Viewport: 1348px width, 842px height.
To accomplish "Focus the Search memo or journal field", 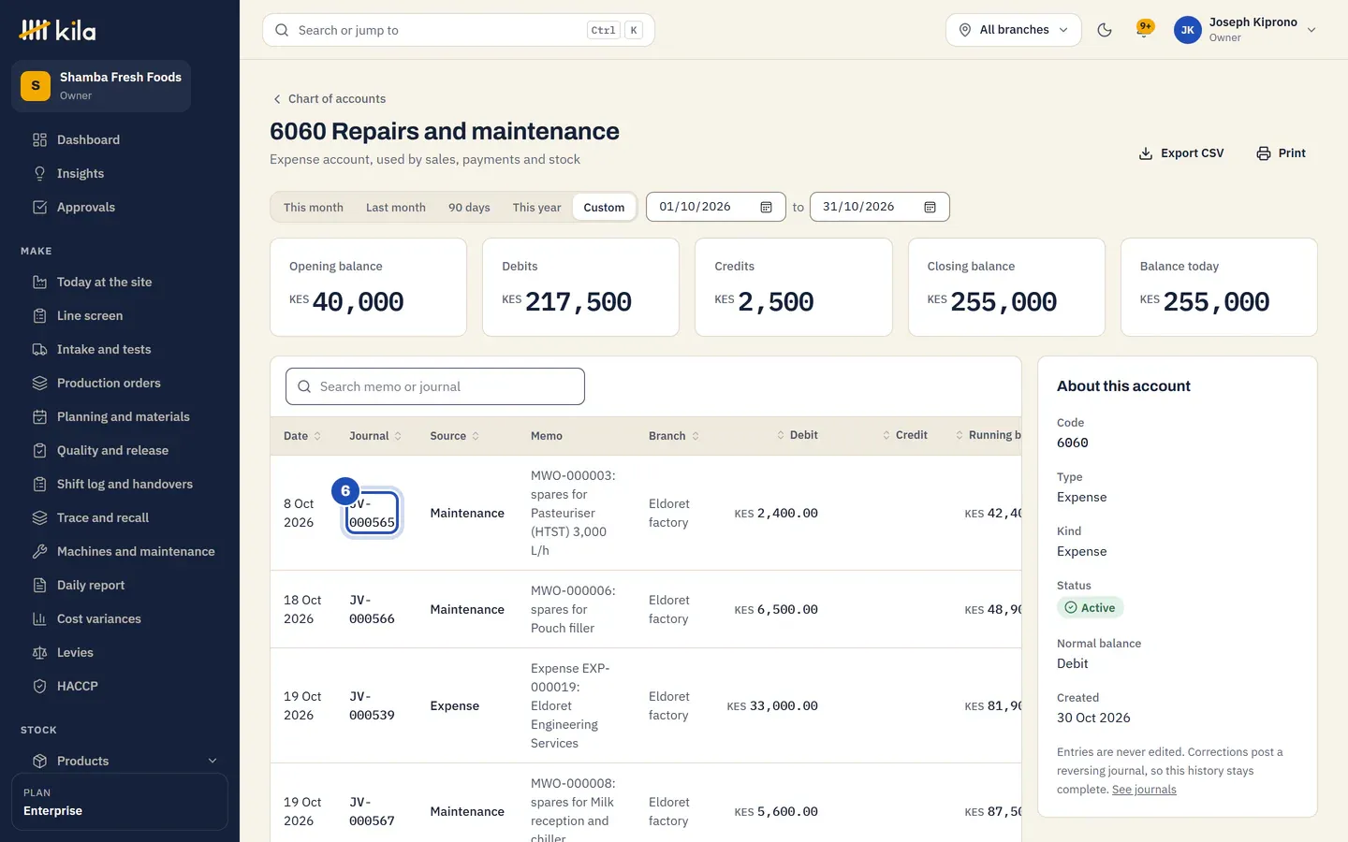I will pos(435,386).
